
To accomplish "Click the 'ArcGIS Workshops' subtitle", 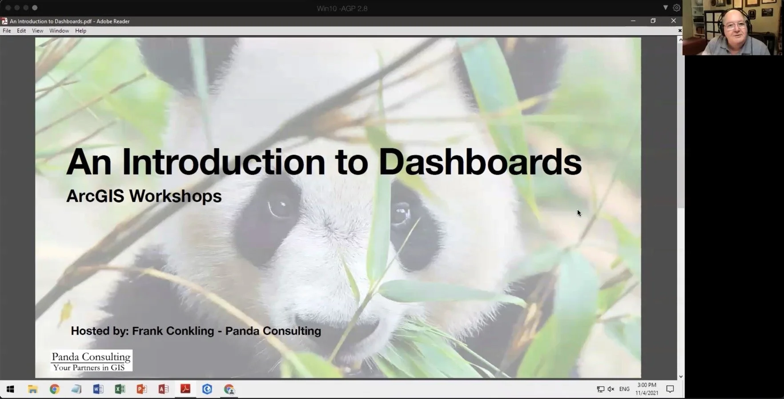I will pyautogui.click(x=144, y=196).
